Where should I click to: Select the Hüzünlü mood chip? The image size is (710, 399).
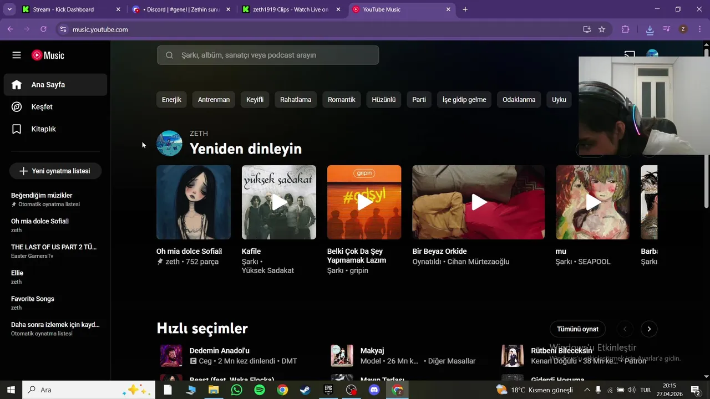point(384,100)
